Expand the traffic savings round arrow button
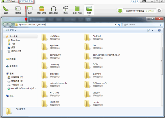This screenshot has width=165, height=118. (x=159, y=11)
